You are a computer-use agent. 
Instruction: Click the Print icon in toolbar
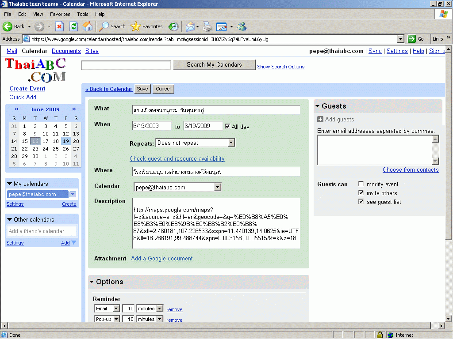(x=207, y=26)
